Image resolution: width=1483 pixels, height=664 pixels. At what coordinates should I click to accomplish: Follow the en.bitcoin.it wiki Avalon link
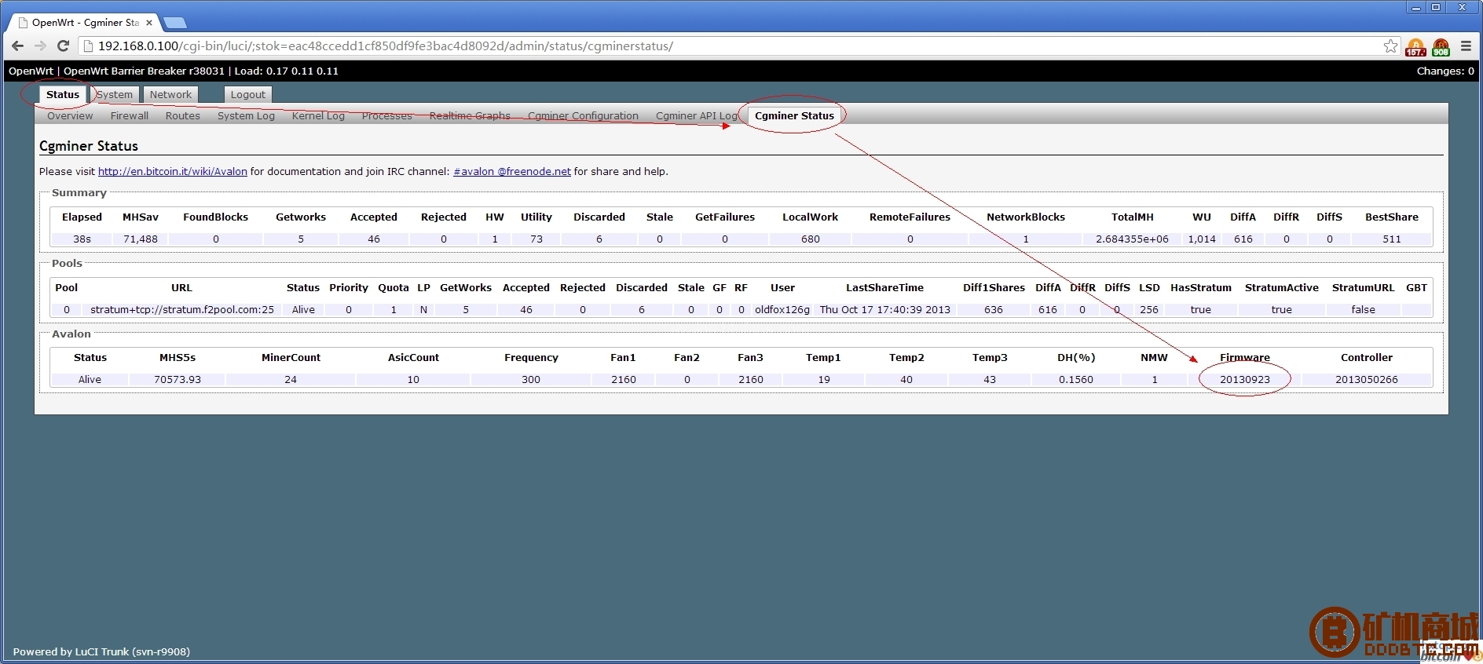click(x=173, y=171)
